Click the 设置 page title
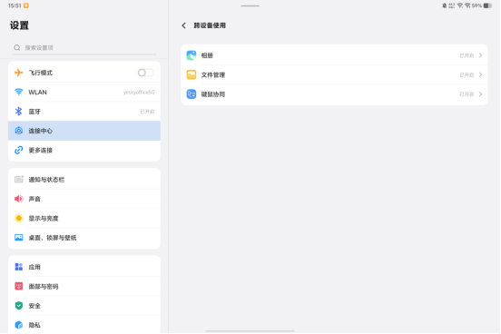Screen dimensions: 501x334 click(x=19, y=25)
